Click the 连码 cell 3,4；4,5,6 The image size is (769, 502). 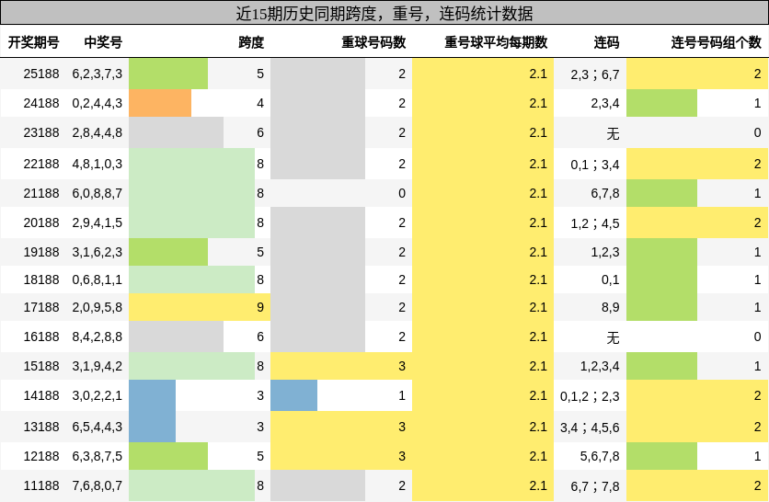pos(590,428)
